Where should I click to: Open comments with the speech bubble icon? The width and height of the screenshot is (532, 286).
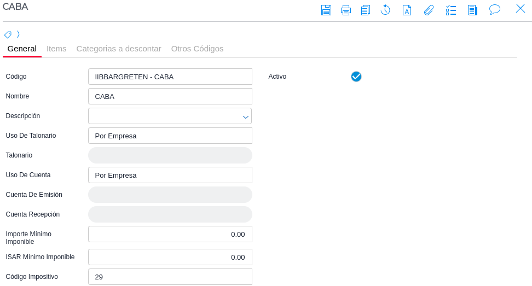point(495,10)
